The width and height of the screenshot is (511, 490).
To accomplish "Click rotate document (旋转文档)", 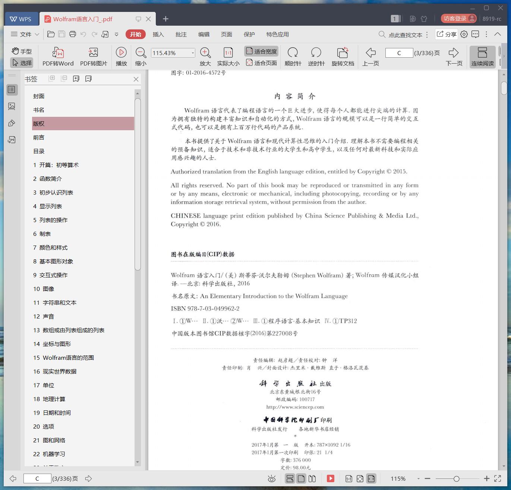I will pyautogui.click(x=343, y=57).
